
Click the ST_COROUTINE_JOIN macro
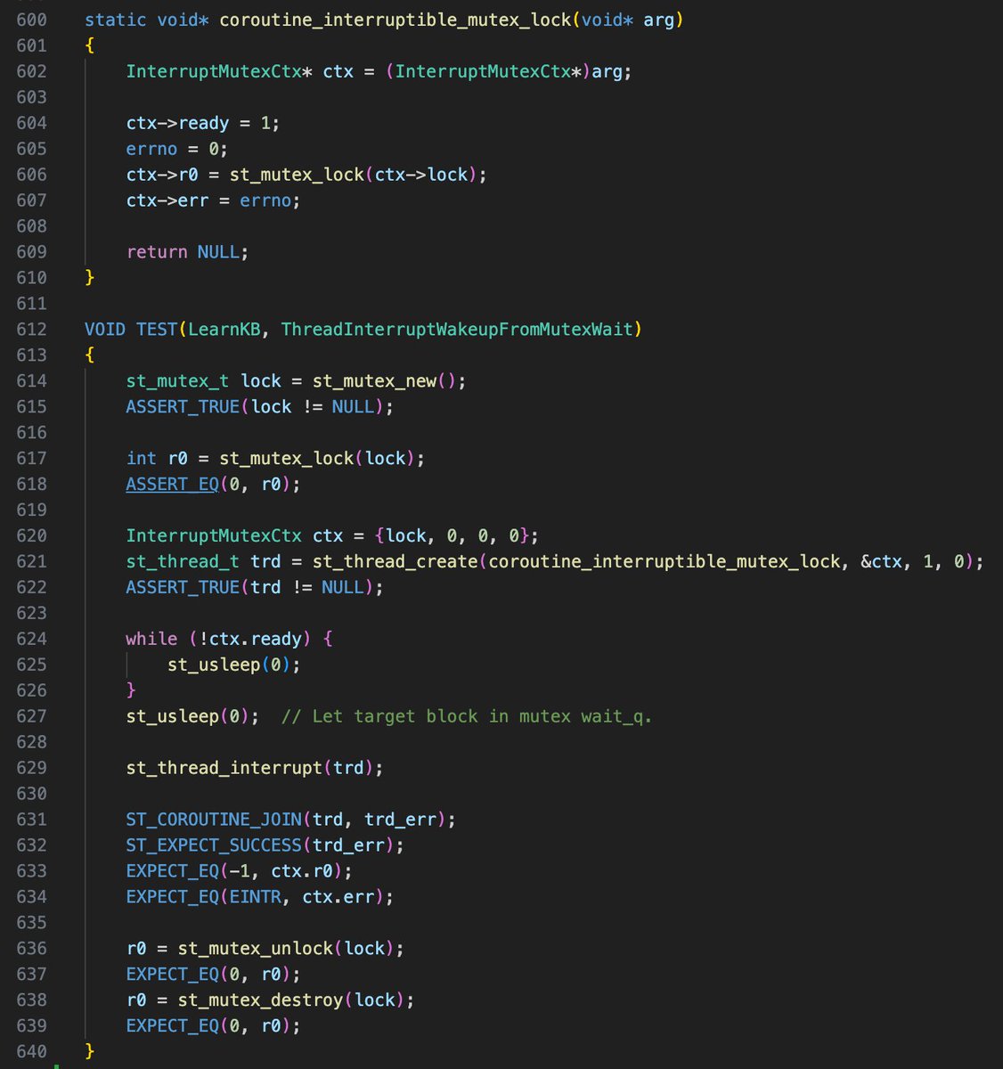coord(214,820)
